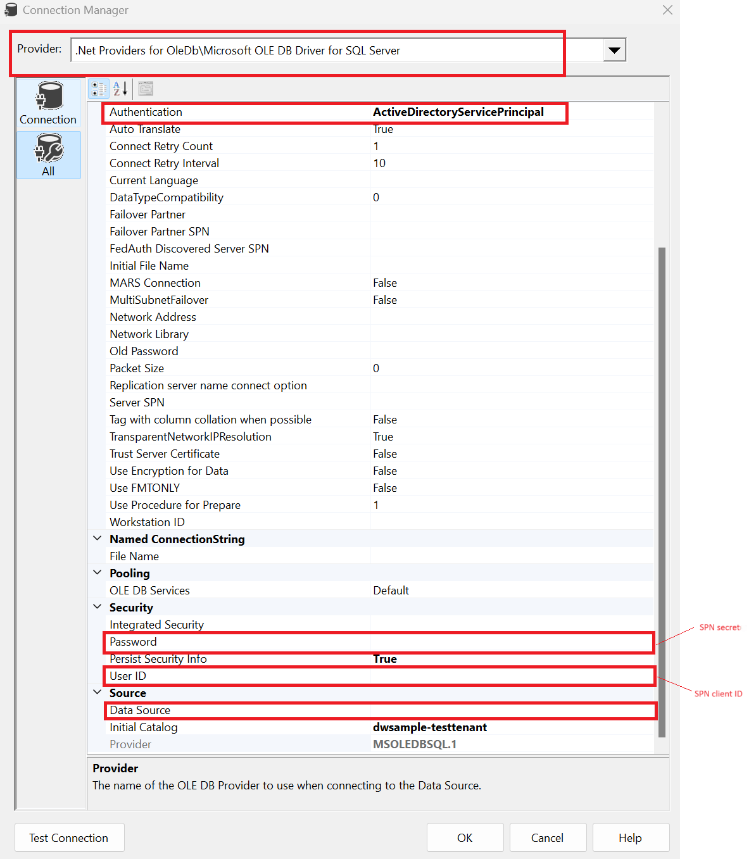Close the Connection Manager dialog
The height and width of the screenshot is (859, 756).
[667, 10]
